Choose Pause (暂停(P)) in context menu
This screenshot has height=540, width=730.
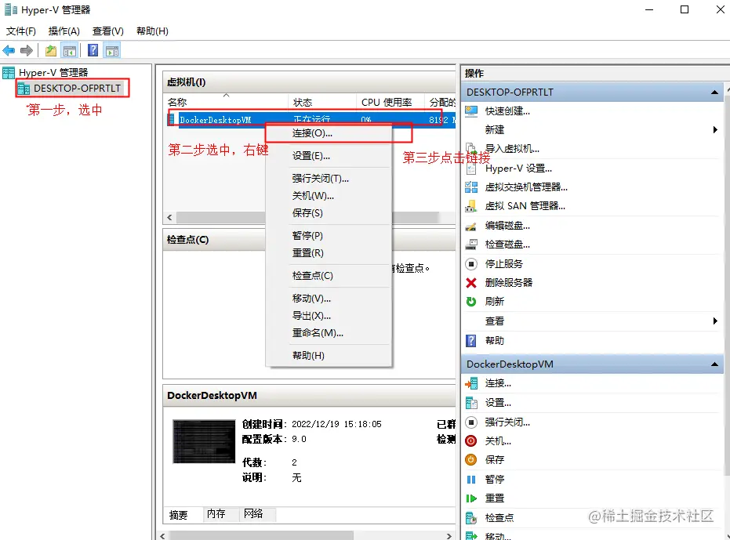click(329, 236)
